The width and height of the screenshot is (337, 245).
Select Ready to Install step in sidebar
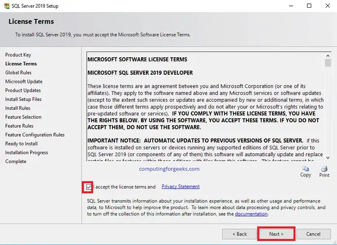coord(21,144)
